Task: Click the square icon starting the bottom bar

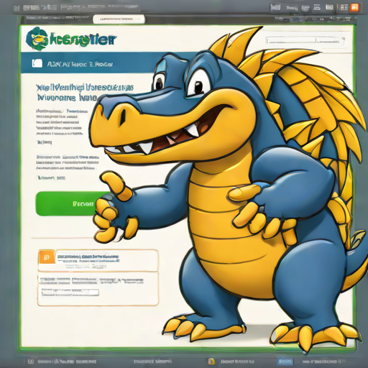Action: click(x=31, y=361)
